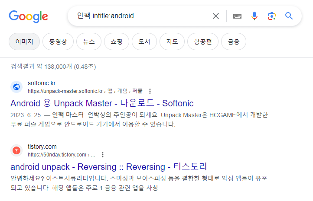This screenshot has width=313, height=201.
Task: Select the 도서 filter tab
Action: tap(144, 41)
